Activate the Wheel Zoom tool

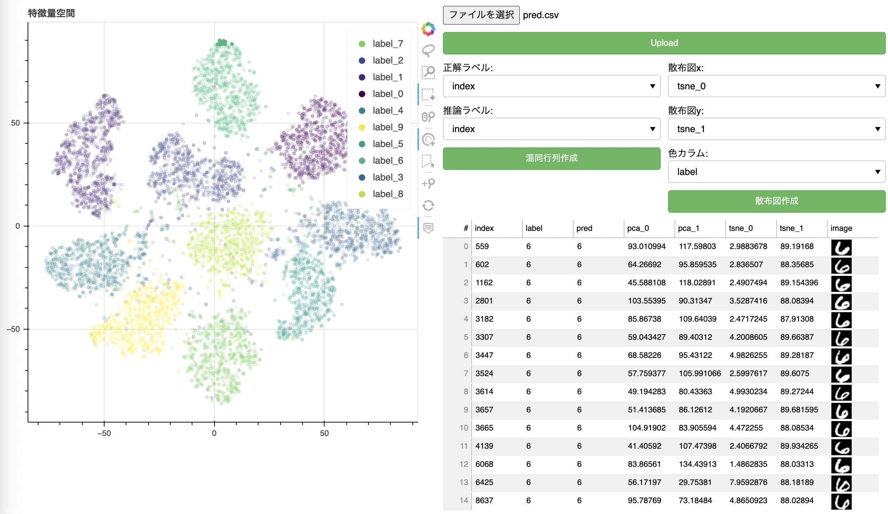tap(428, 117)
